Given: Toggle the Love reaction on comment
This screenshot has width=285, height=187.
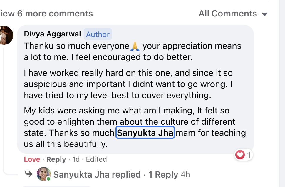Looking at the screenshot, I should pos(32,159).
